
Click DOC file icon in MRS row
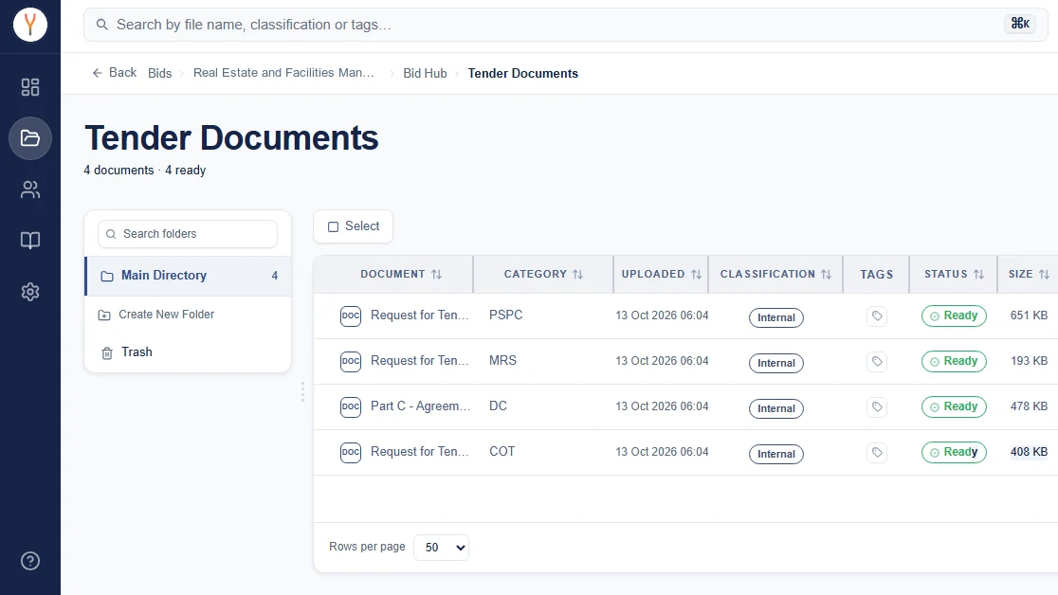click(351, 362)
